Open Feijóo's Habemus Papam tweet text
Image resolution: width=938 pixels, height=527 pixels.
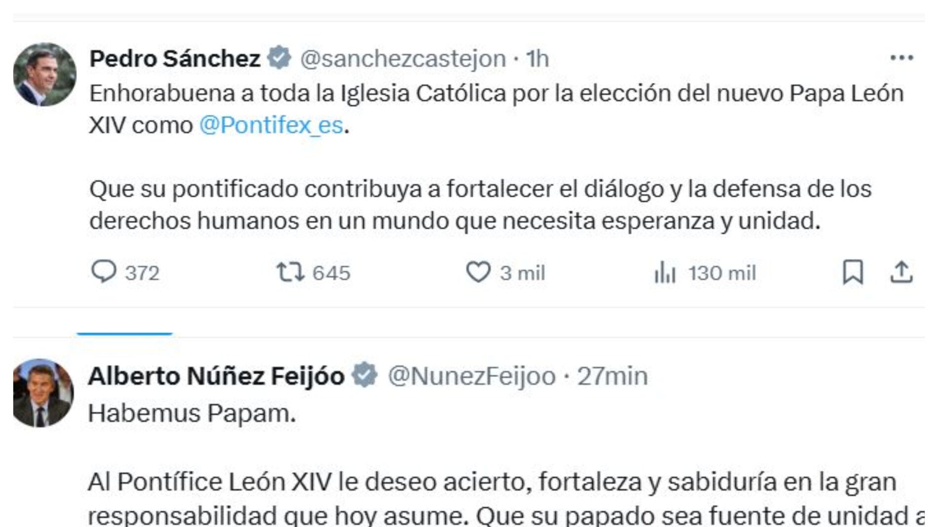pyautogui.click(x=192, y=413)
